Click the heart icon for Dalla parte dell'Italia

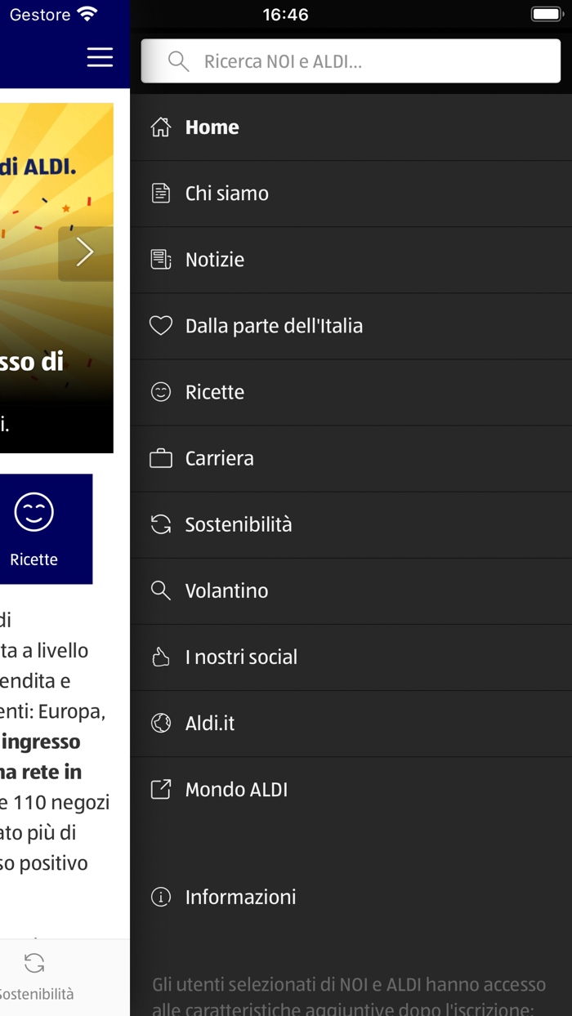tap(161, 325)
